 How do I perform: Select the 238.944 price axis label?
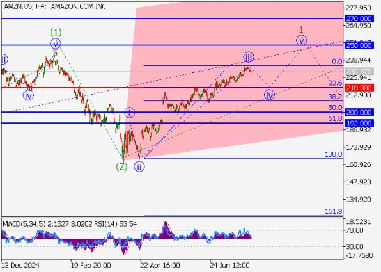359,60
